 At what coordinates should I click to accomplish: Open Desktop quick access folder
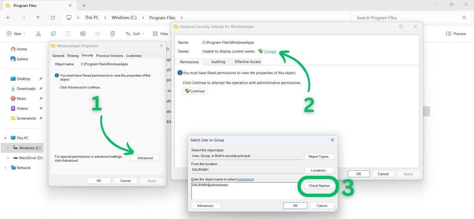tap(21, 78)
